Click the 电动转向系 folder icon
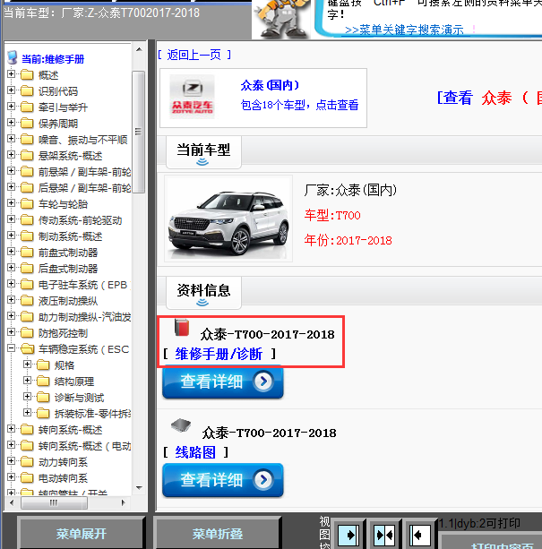Viewport: 542px width, 549px height. coord(27,478)
